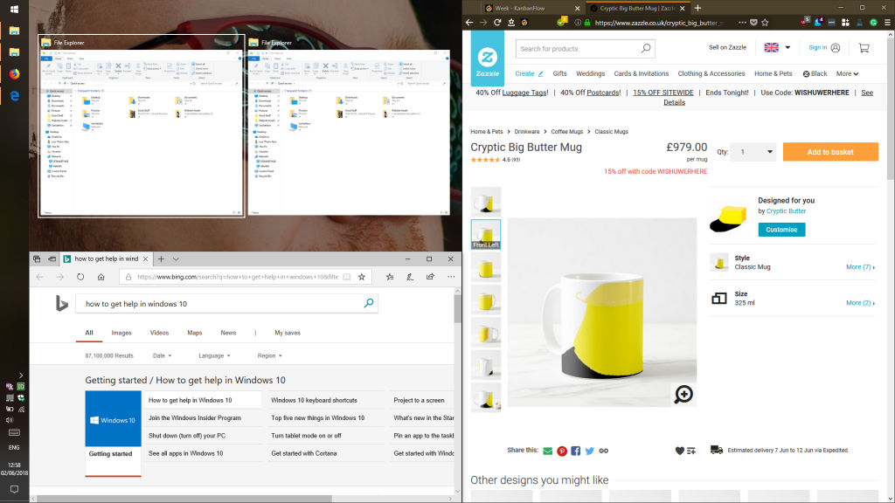Click the Customise button
This screenshot has width=895, height=503.
[781, 230]
